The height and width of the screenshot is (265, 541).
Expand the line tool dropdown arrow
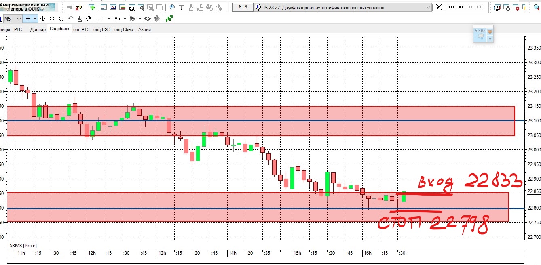click(x=109, y=19)
